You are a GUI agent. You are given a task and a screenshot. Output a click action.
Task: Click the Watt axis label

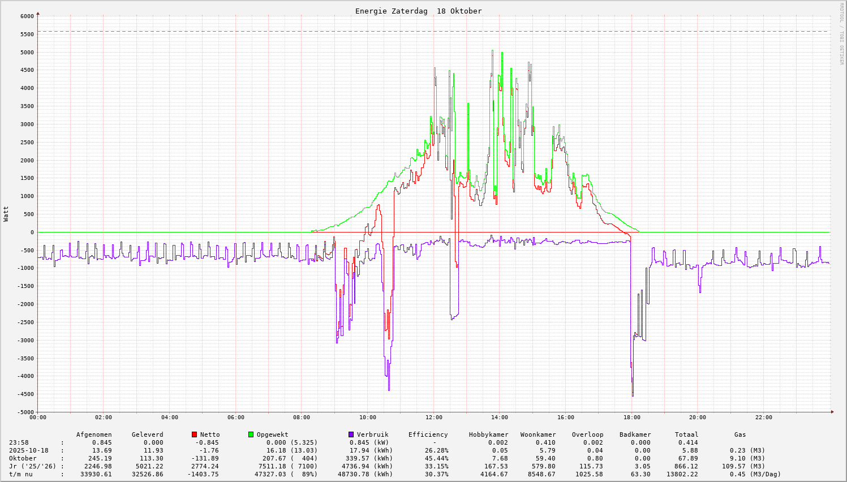tap(6, 214)
